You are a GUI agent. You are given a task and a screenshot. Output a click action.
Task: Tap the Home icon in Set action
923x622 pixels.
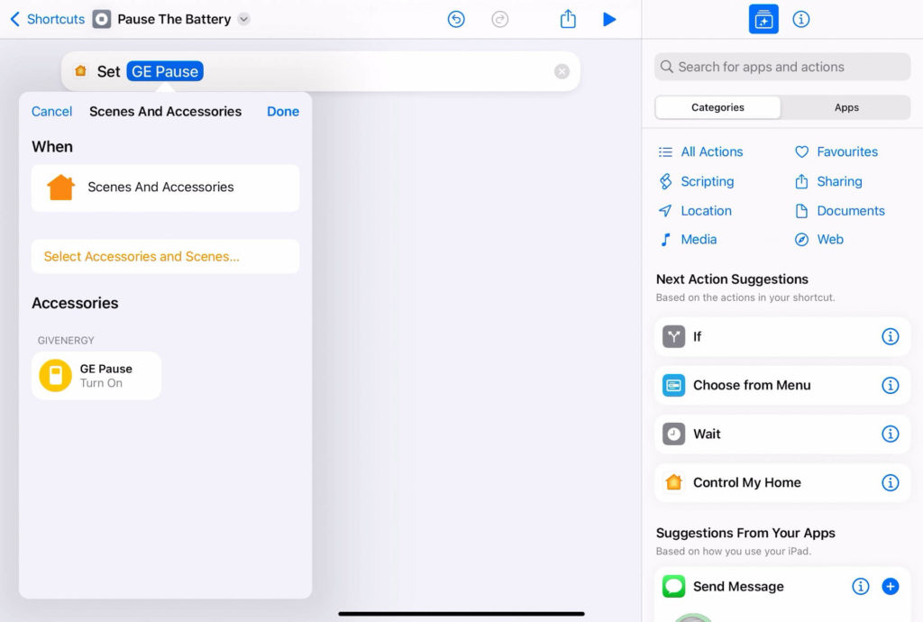pyautogui.click(x=80, y=71)
